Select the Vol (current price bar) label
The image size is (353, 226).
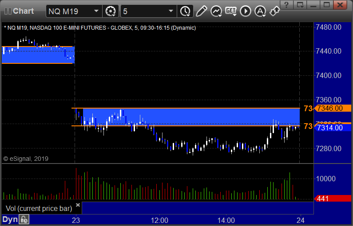coord(39,208)
